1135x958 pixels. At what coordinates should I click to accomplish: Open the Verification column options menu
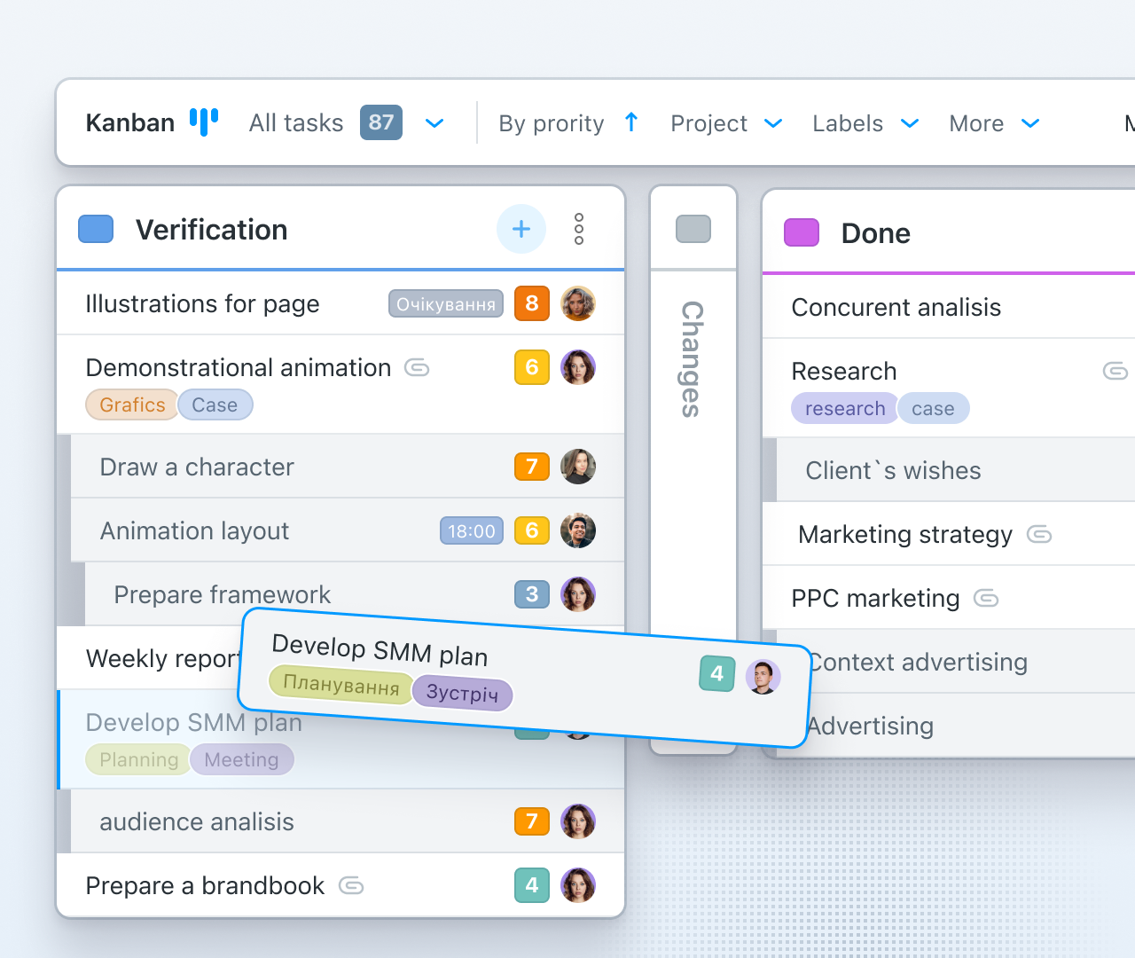pos(579,229)
